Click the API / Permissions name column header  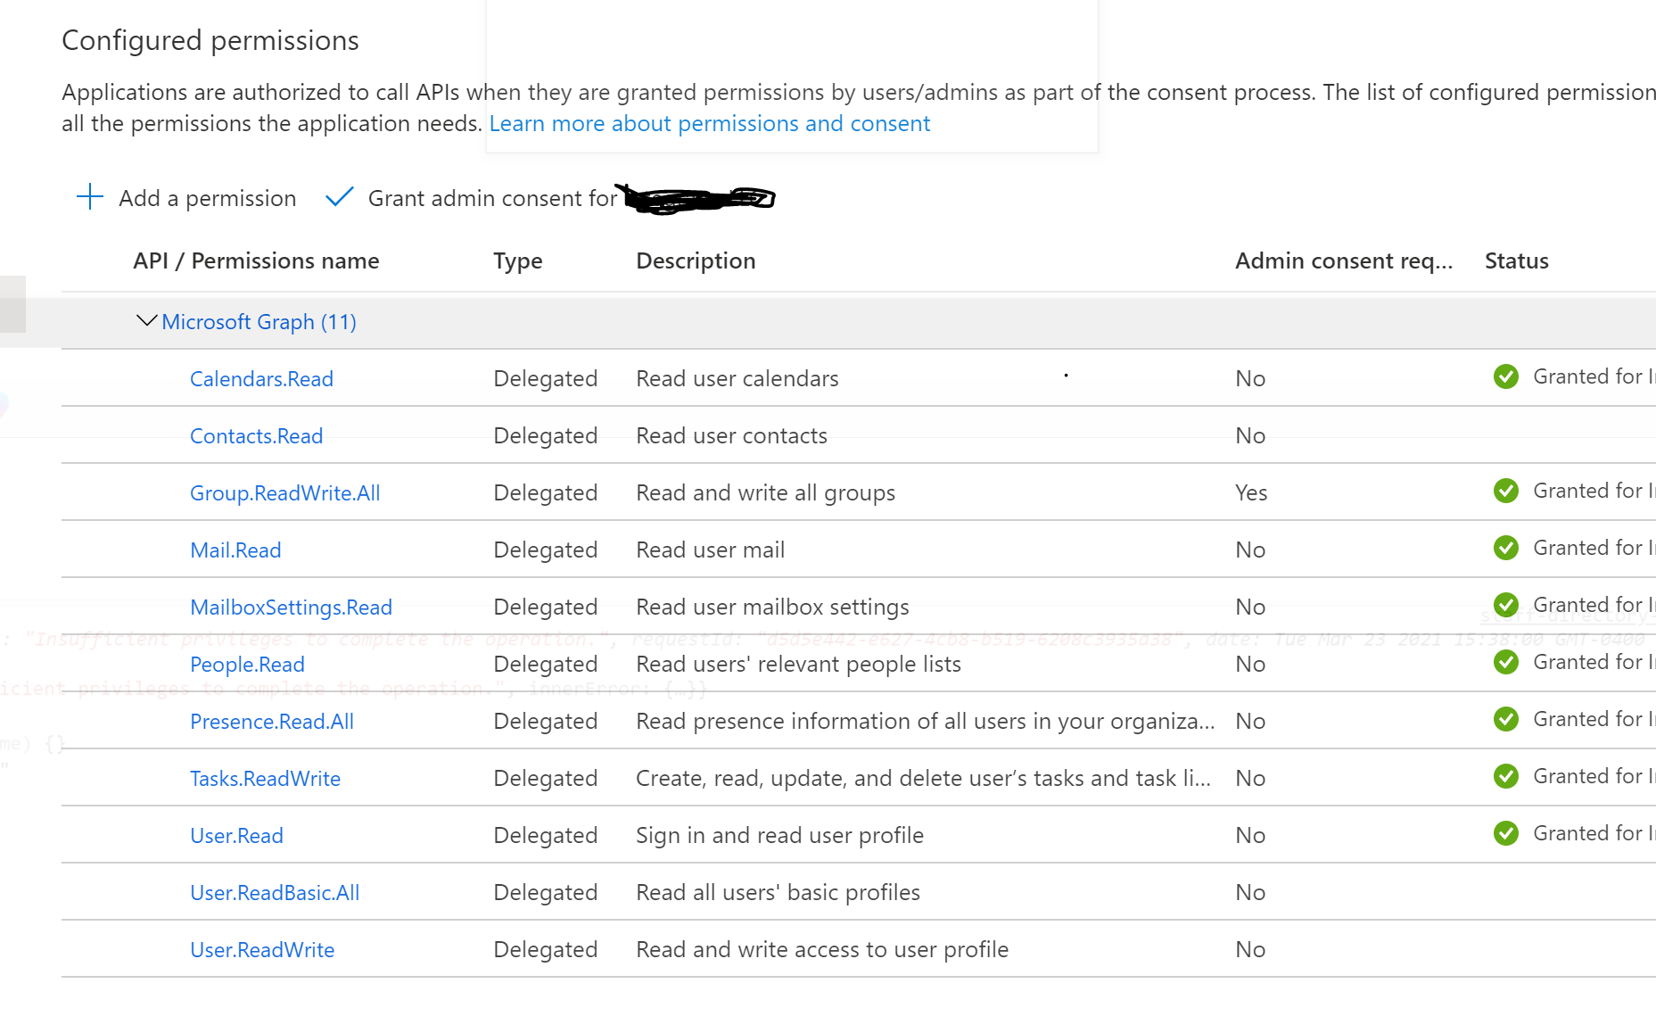(x=256, y=261)
